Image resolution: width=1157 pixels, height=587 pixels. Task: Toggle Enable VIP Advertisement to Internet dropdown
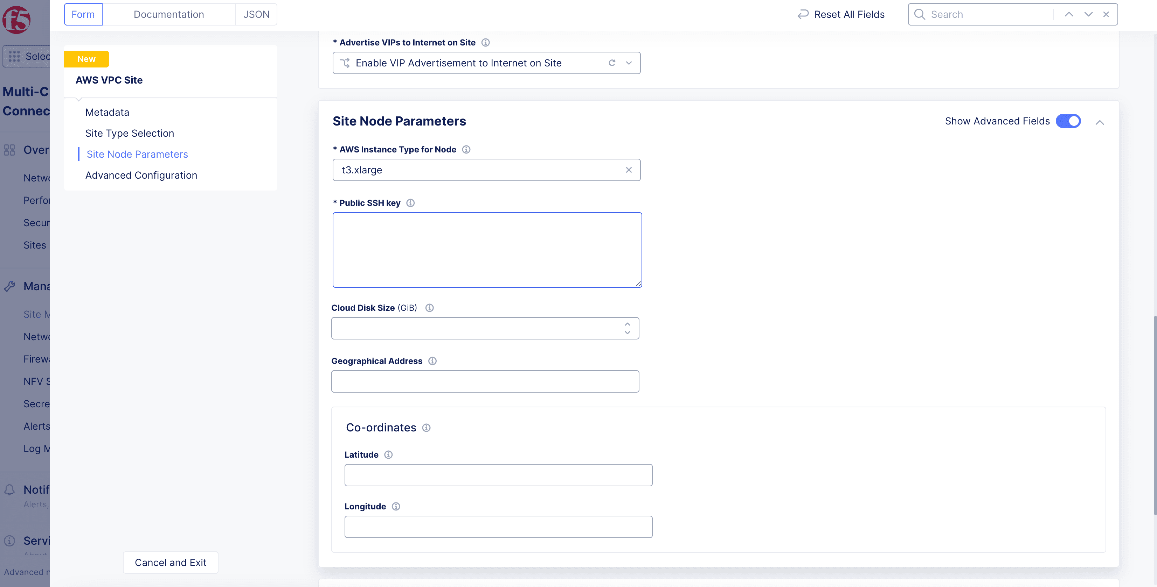click(629, 63)
